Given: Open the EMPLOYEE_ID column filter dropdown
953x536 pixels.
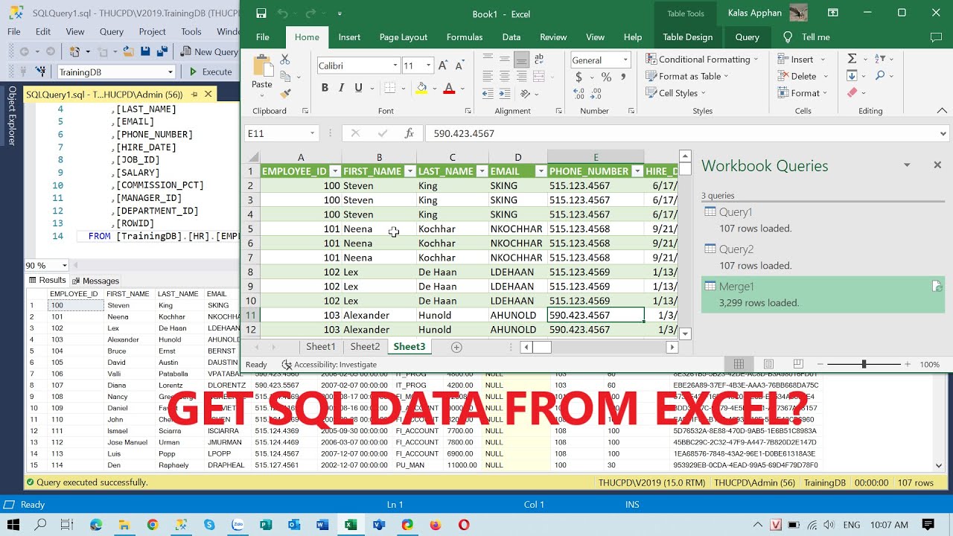Looking at the screenshot, I should (334, 171).
